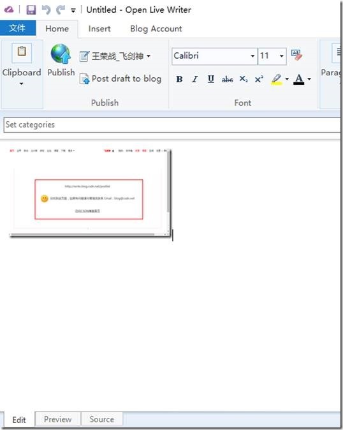
Task: Toggle bold formatting
Action: pyautogui.click(x=179, y=79)
